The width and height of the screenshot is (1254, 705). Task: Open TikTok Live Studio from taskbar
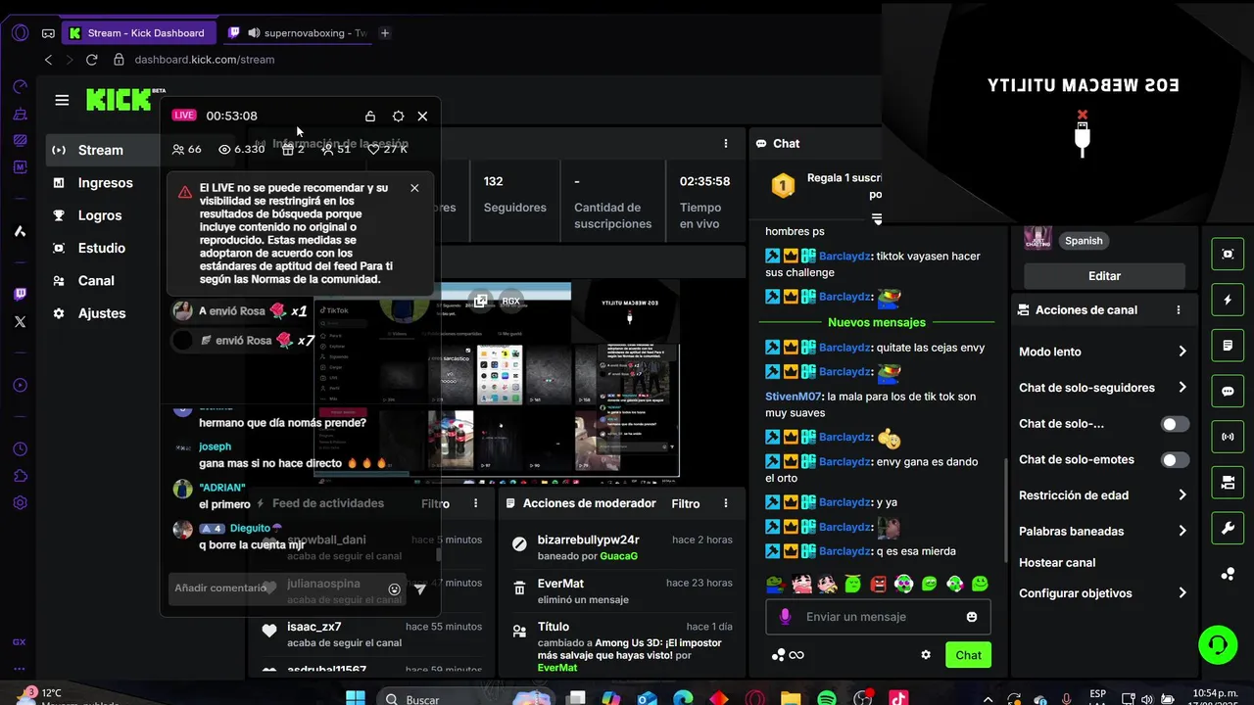click(x=898, y=698)
